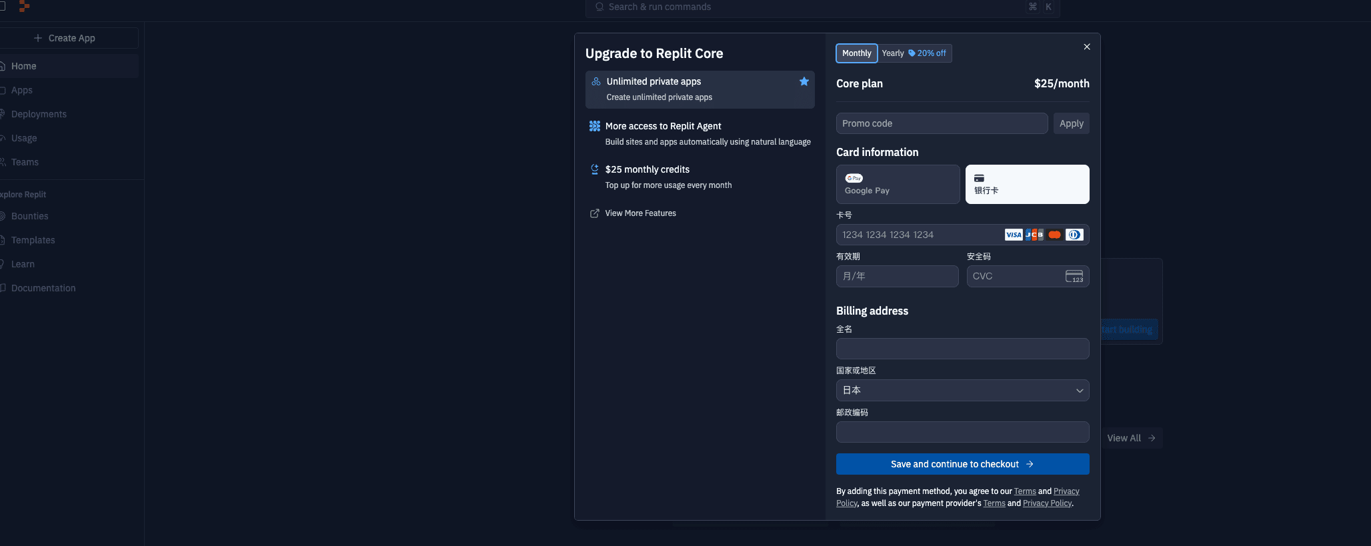Select Yearly billing with 20% off
The height and width of the screenshot is (546, 1371).
(914, 53)
